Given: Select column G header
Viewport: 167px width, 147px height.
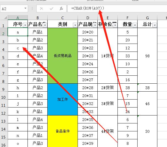Looking at the screenshot, I should tap(147, 18).
